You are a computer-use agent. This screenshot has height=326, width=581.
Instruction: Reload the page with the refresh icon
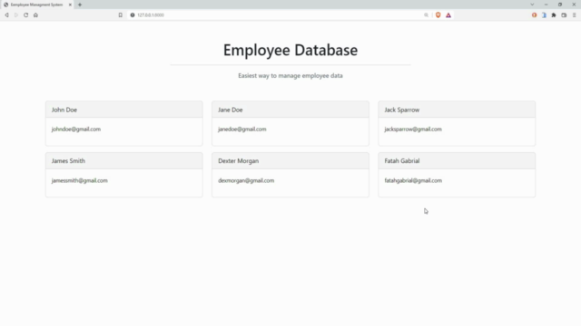[26, 15]
